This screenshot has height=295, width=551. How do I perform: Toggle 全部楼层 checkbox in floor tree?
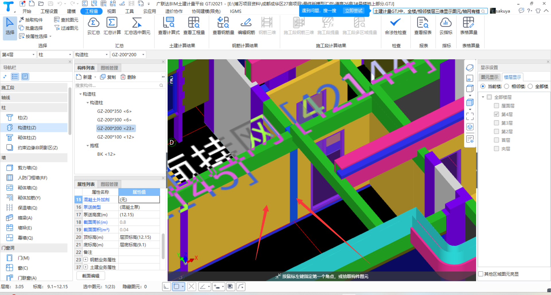tap(490, 97)
